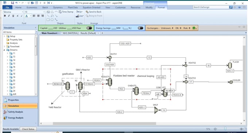248x133 pixels.
Task: Zoom out with the minus icon
Action: 215,129
